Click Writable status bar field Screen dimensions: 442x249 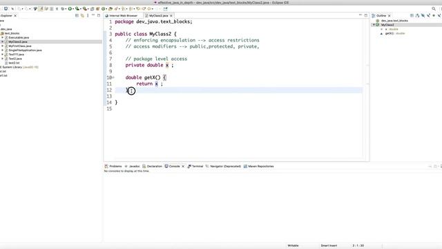293,246
